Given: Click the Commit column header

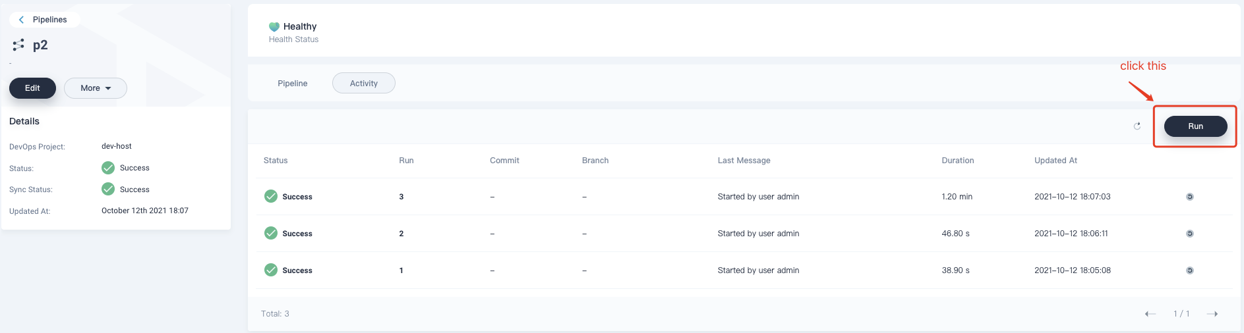Looking at the screenshot, I should (504, 161).
